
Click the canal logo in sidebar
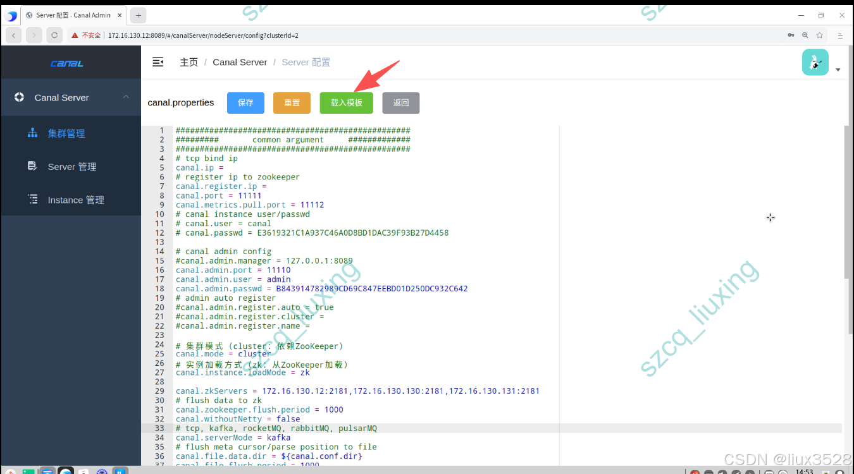(x=67, y=63)
